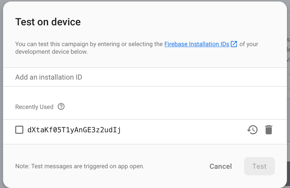Delete the recently used installation ID
This screenshot has height=188, width=290.
(x=269, y=130)
